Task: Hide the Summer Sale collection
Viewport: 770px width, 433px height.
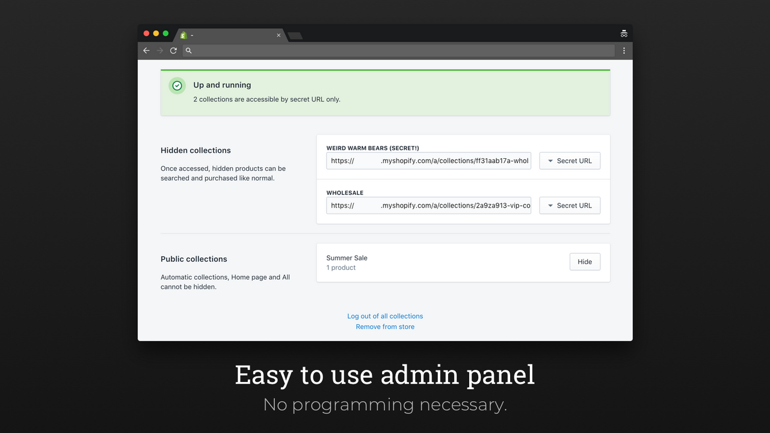Action: 584,262
